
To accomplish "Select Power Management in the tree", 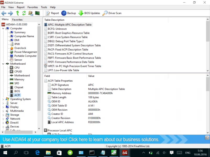I will [25, 52].
